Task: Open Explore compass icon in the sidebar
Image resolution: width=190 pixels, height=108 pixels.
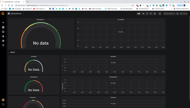Action: (3, 32)
